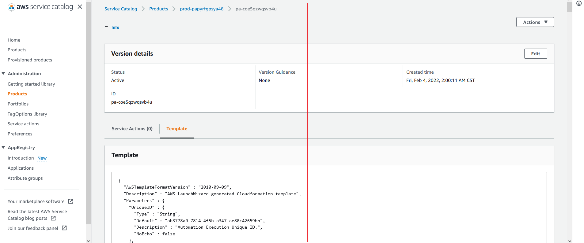
Task: Click the New badge beside Introduction
Action: (42, 158)
